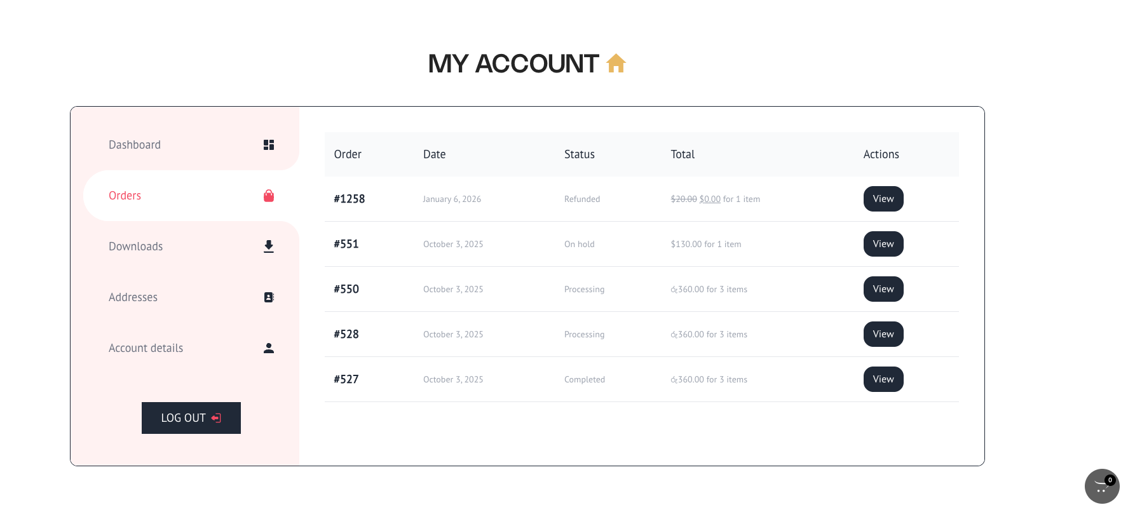Image resolution: width=1128 pixels, height=512 pixels.
Task: Click View for order #550
Action: coord(883,289)
